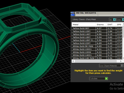Click the vertical scrollbar down arrow
The width and height of the screenshot is (124, 93).
point(123,58)
